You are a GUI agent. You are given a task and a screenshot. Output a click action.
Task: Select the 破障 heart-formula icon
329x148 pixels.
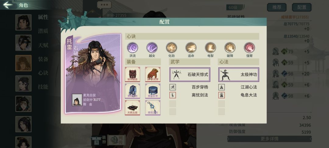230,48
